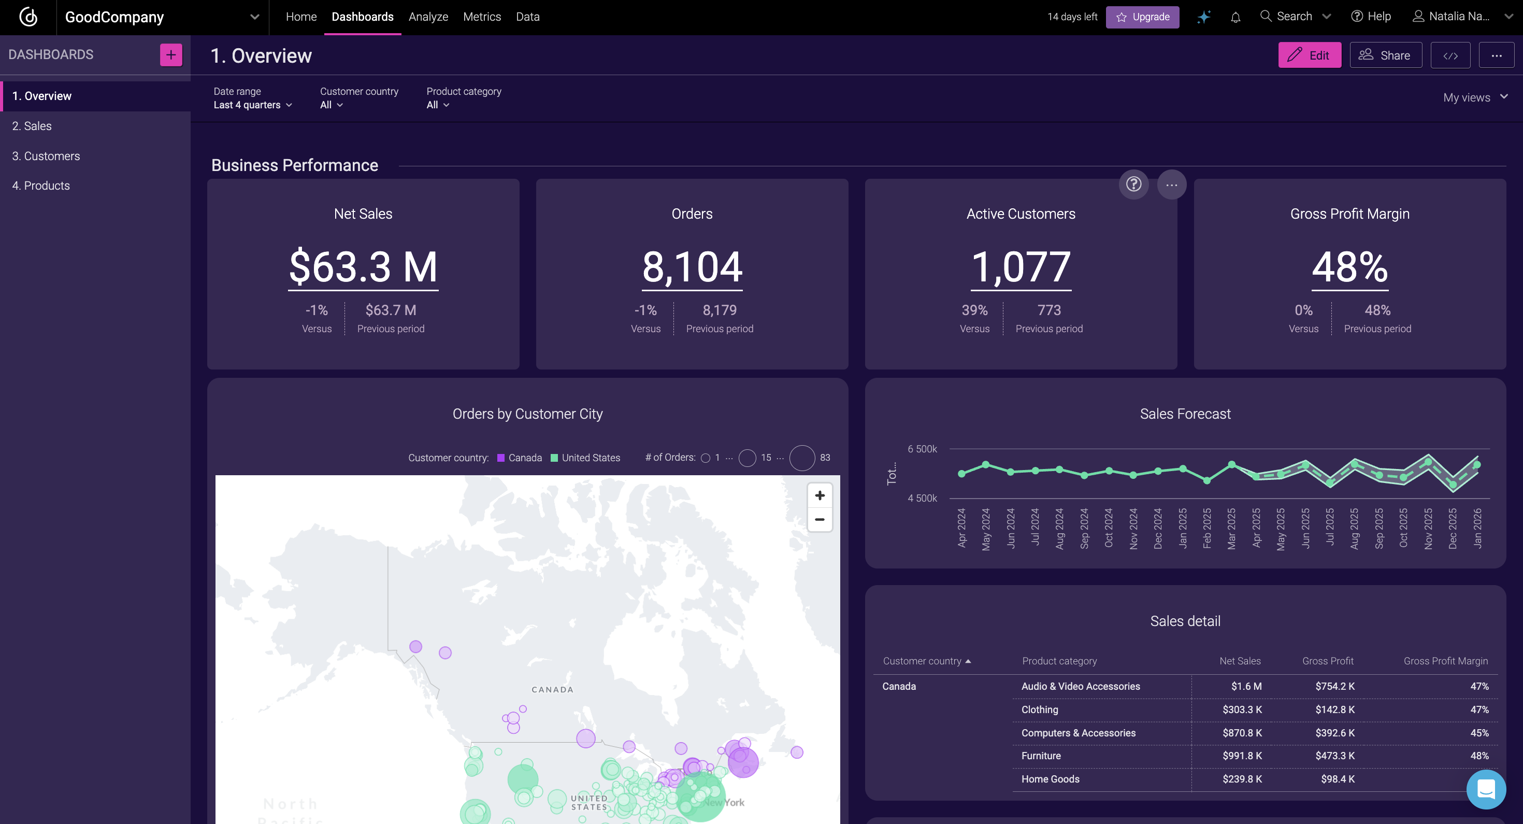This screenshot has width=1523, height=824.
Task: Add a new dashboard with plus icon
Action: pyautogui.click(x=170, y=55)
